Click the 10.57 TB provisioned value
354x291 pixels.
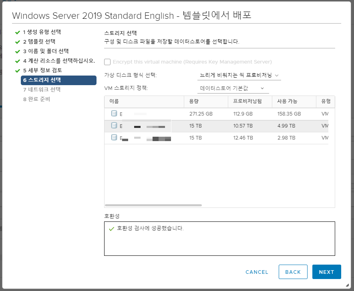(243, 126)
